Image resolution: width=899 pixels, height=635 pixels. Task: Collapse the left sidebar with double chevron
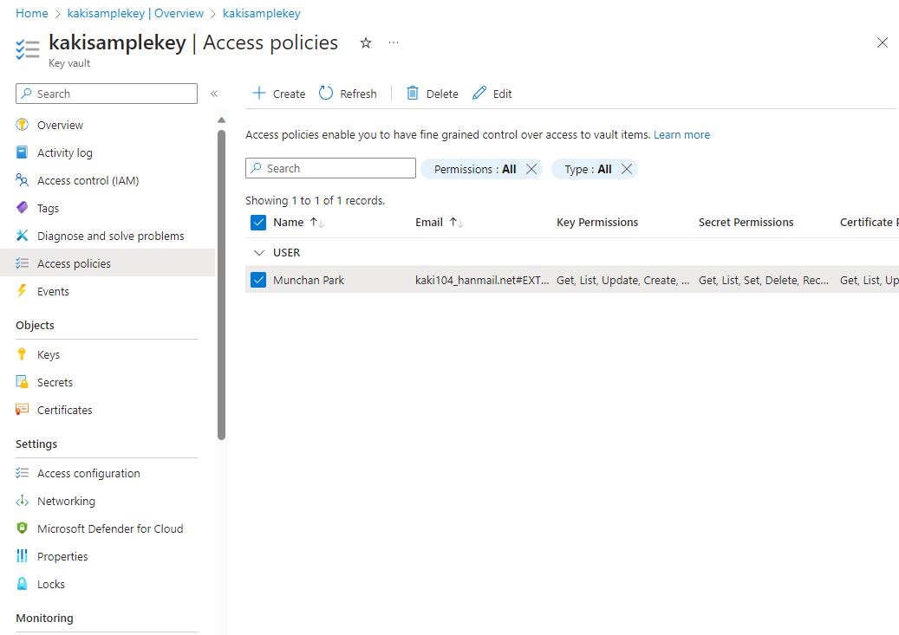pyautogui.click(x=214, y=94)
